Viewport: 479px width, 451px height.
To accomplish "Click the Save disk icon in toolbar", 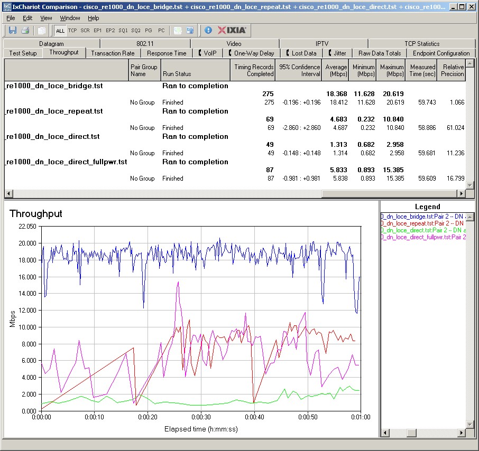I will (13, 30).
